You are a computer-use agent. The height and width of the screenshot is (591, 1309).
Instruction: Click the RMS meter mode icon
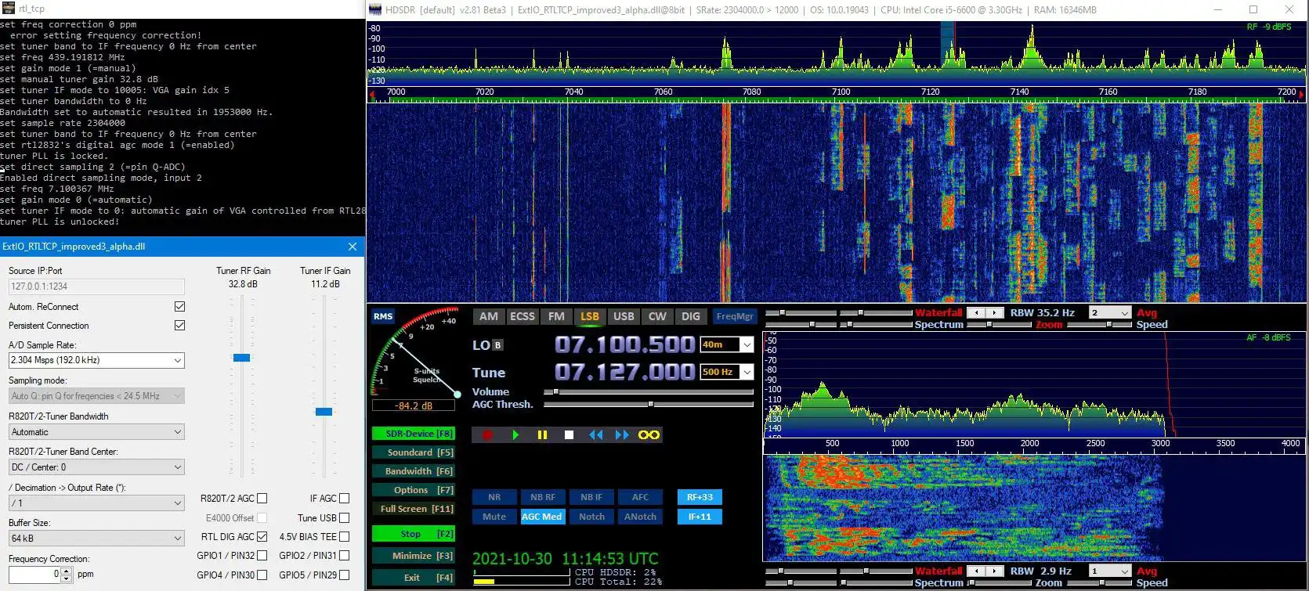(x=383, y=316)
